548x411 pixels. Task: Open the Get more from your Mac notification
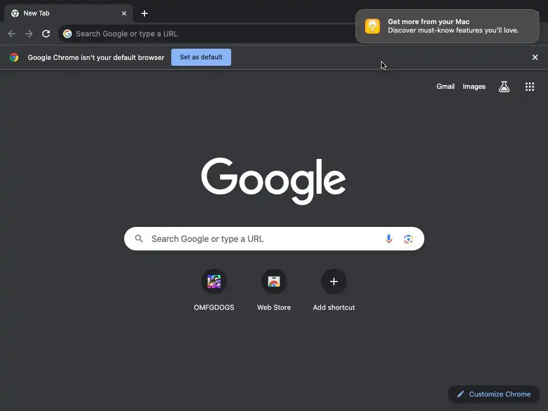(447, 26)
